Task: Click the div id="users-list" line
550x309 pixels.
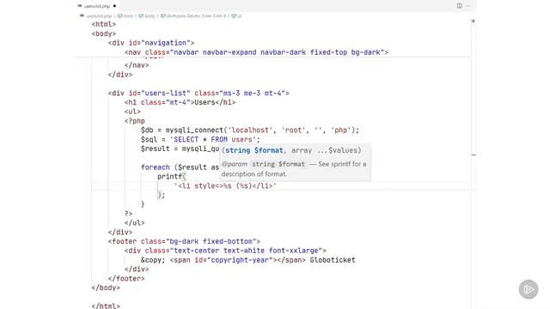Action: [x=199, y=94]
